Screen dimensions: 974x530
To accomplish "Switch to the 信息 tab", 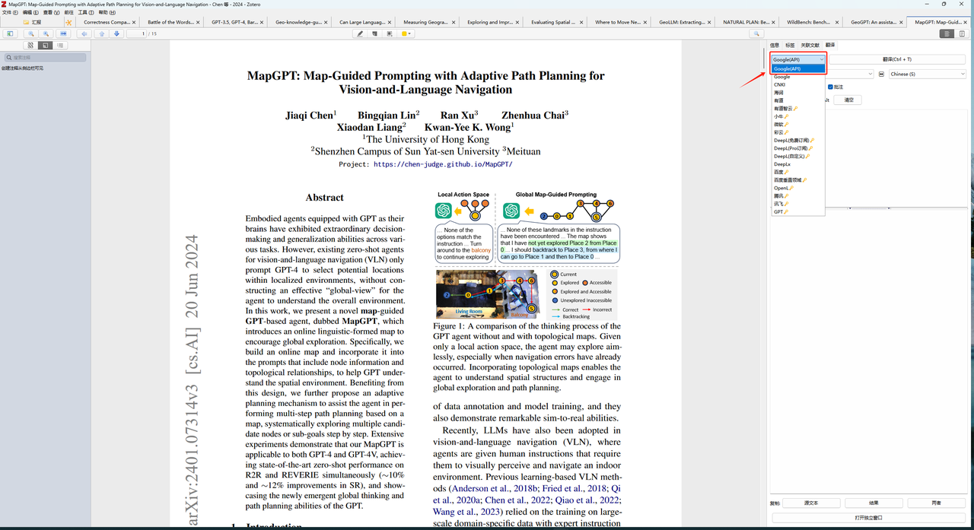I will pyautogui.click(x=775, y=46).
